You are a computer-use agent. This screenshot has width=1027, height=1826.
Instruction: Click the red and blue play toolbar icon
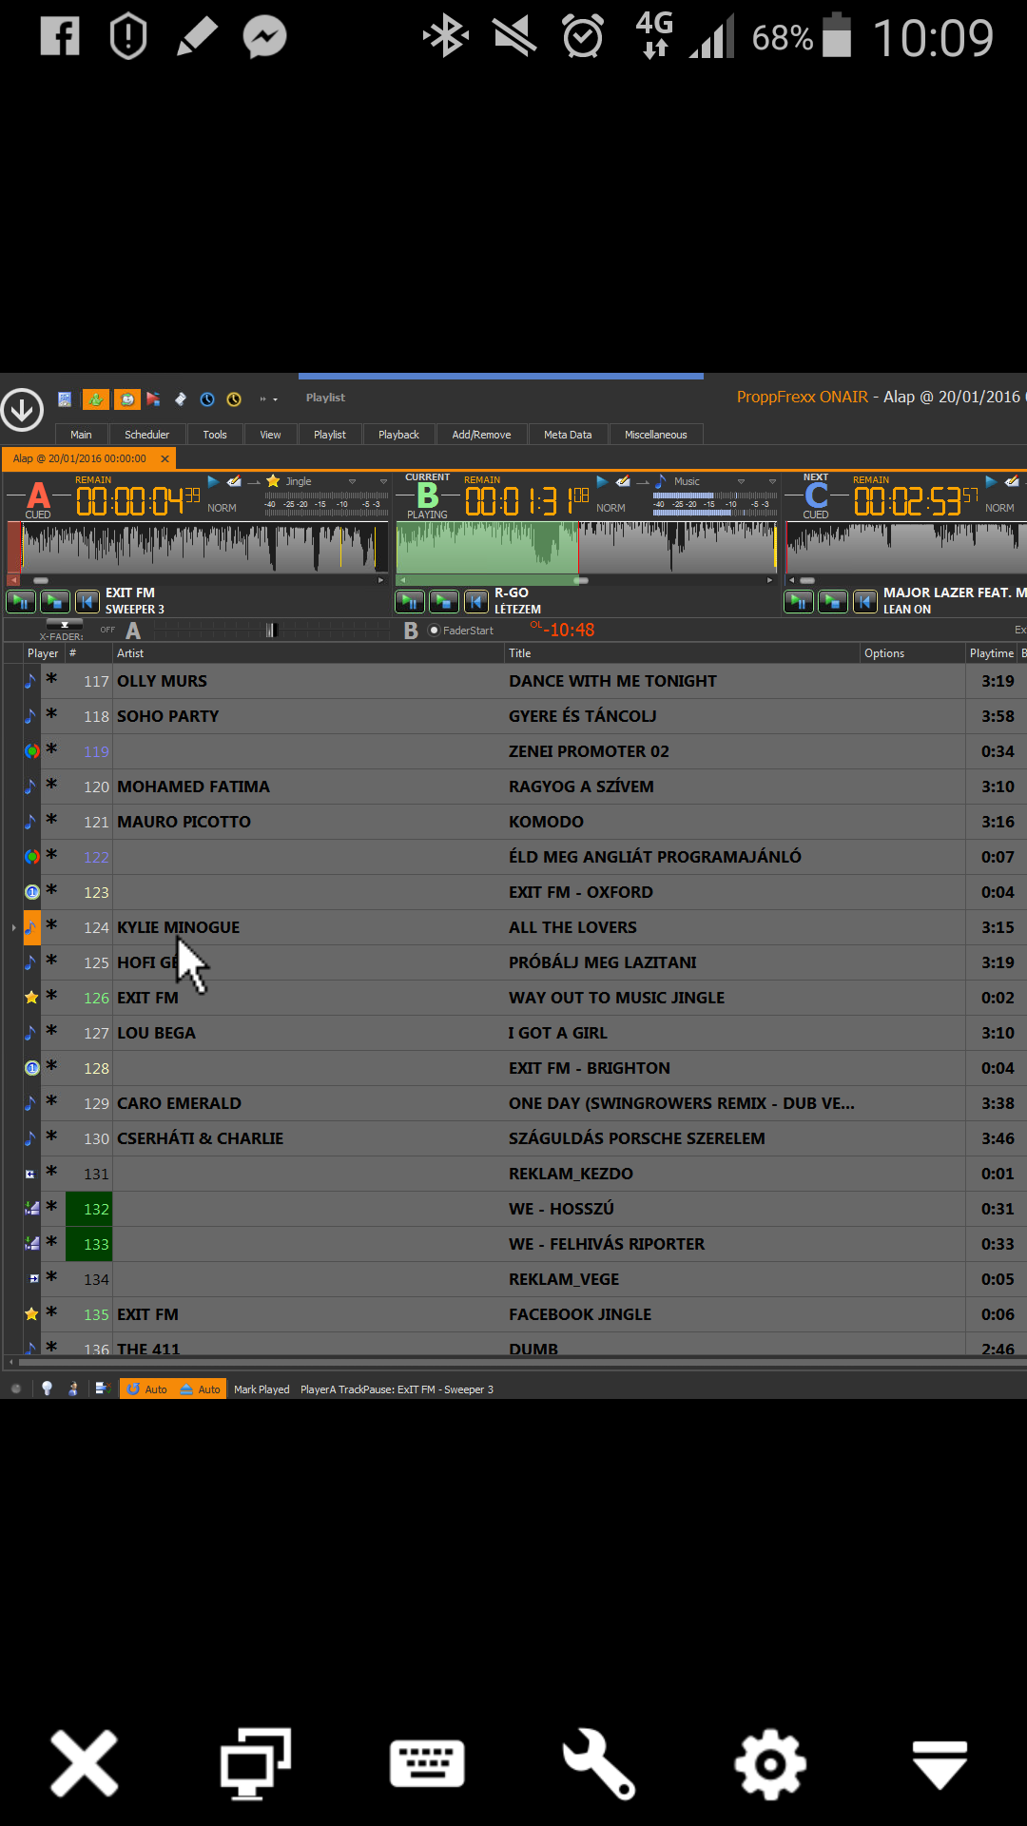click(x=153, y=399)
